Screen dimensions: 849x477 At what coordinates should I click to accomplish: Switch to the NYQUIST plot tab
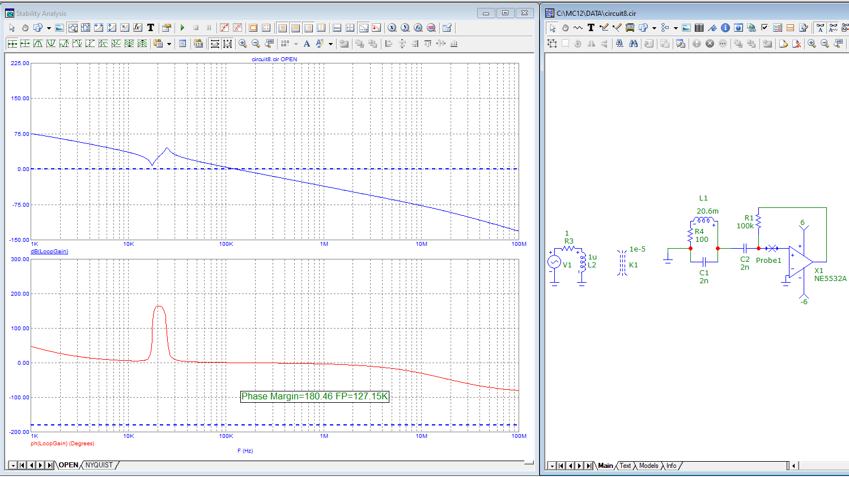99,465
